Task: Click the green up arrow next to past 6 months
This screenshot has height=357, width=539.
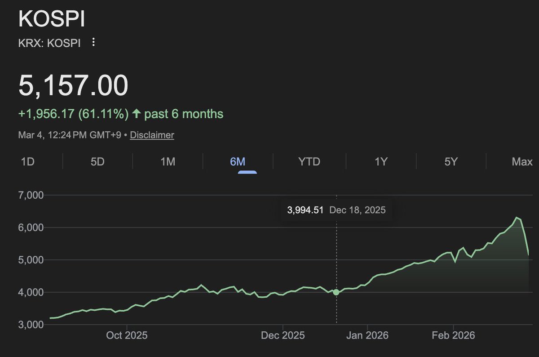Action: click(x=136, y=114)
